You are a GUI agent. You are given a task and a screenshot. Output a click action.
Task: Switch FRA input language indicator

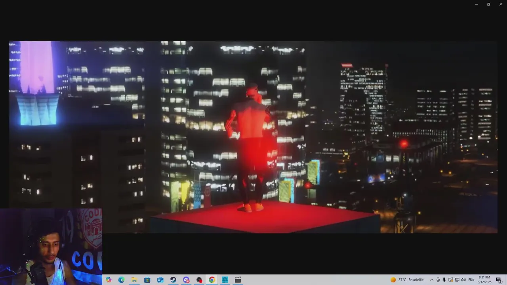pyautogui.click(x=471, y=280)
